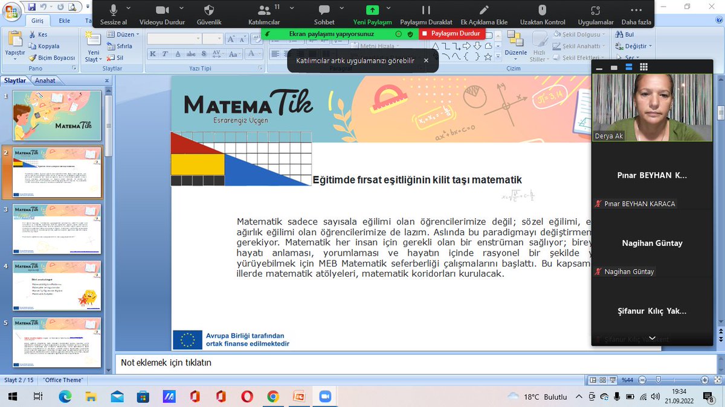Select slide 1 thumbnail

coord(57,115)
